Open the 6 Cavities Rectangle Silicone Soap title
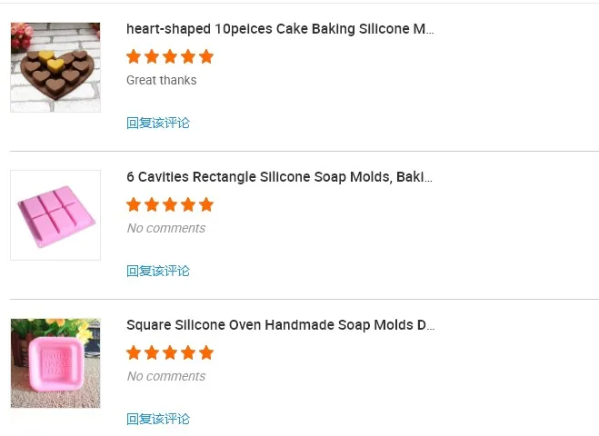This screenshot has width=599, height=436. (x=279, y=177)
